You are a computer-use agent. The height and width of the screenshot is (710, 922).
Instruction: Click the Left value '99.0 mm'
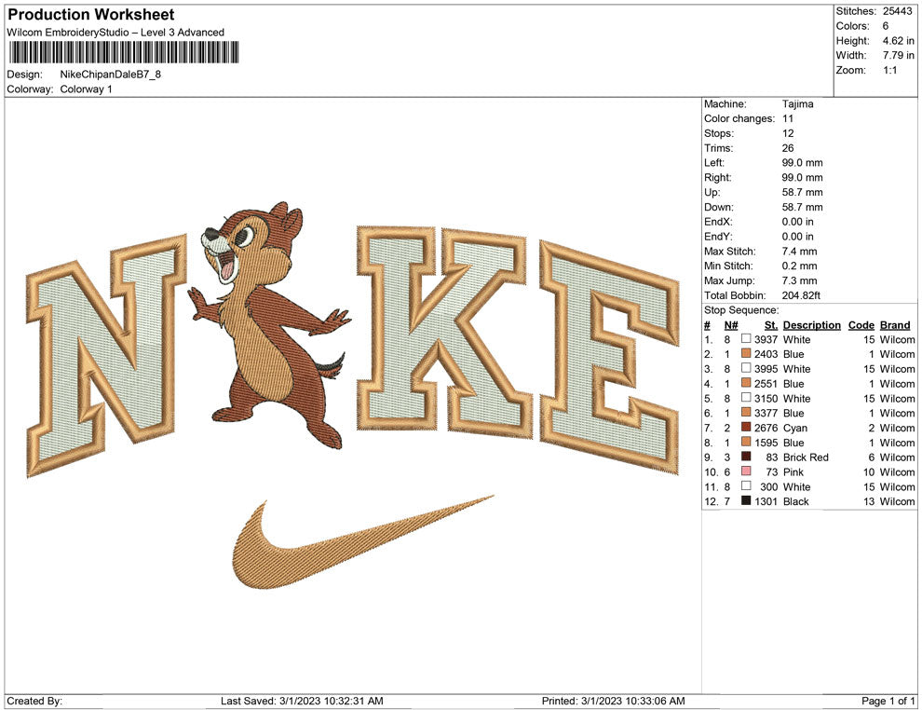(803, 163)
